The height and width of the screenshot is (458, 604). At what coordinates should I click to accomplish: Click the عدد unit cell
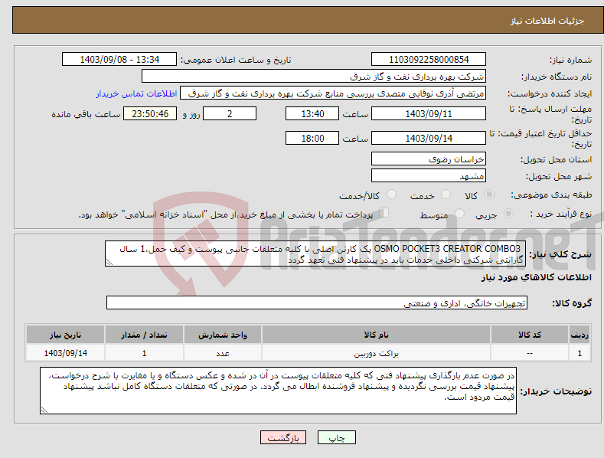click(x=223, y=353)
